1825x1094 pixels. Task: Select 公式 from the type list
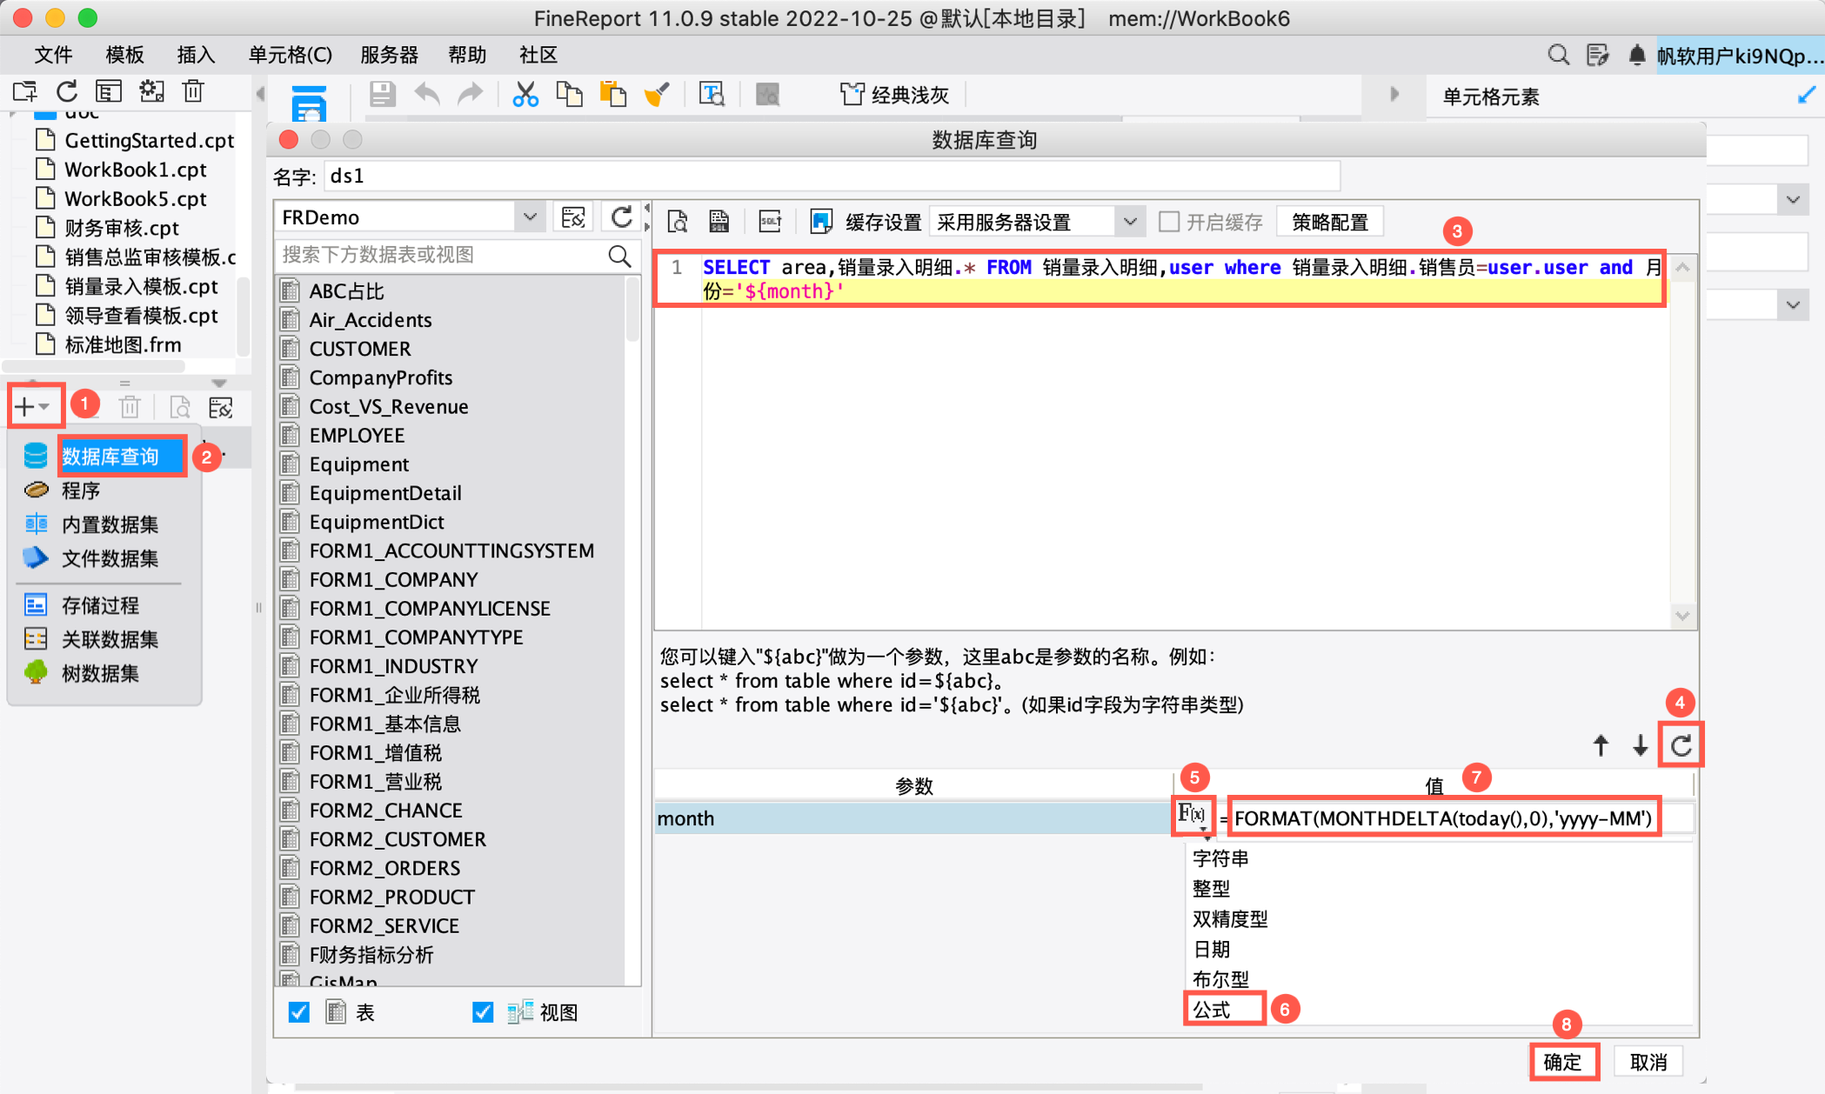point(1213,1010)
